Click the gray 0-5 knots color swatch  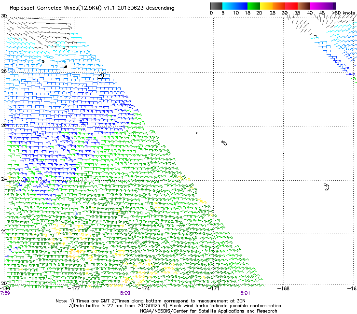(216, 6)
